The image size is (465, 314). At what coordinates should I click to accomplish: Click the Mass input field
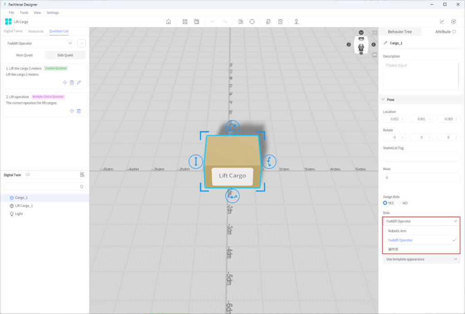pos(421,177)
